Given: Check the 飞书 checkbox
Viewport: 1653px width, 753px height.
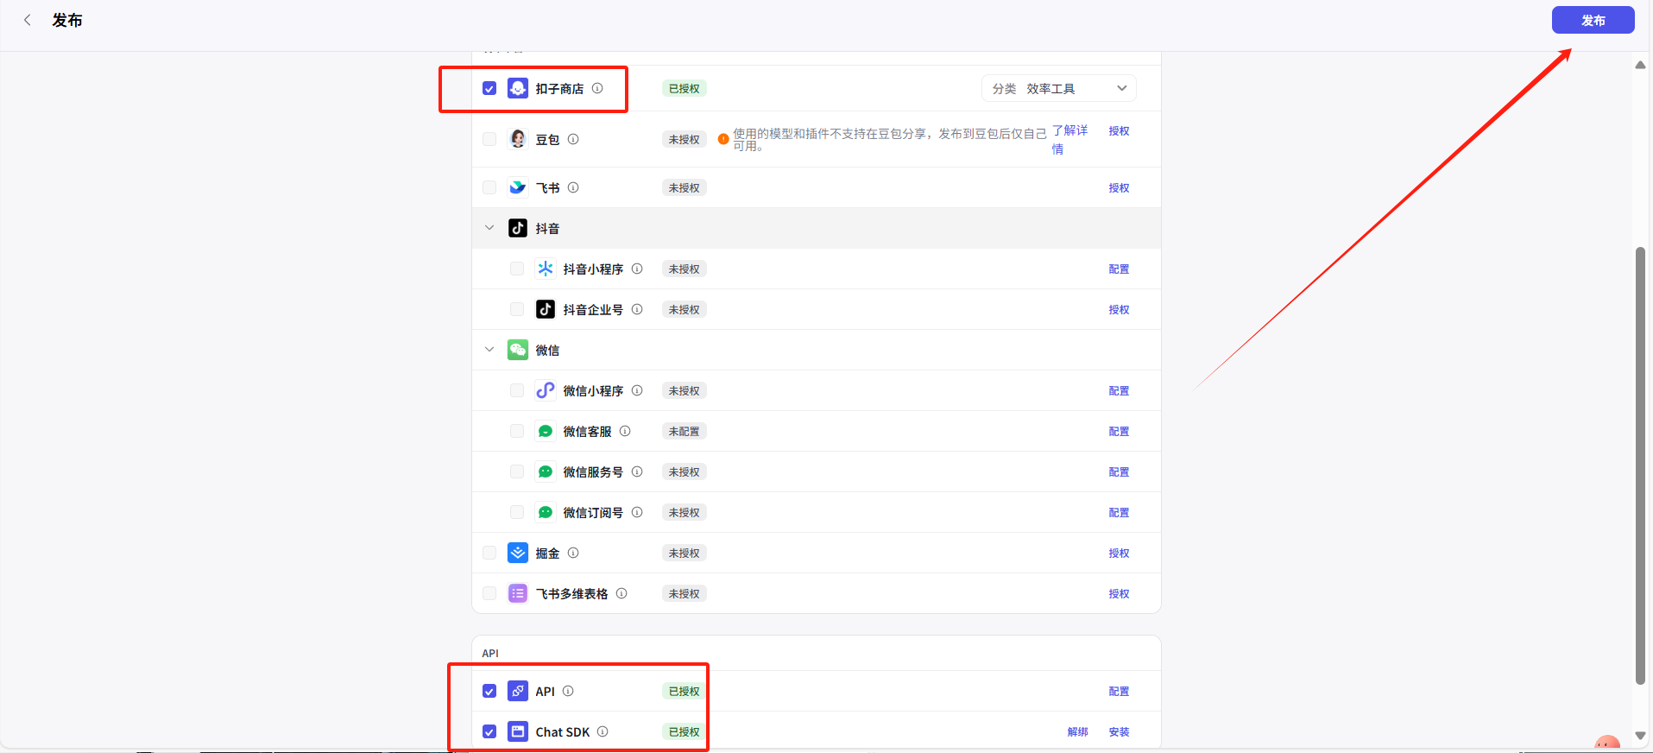Looking at the screenshot, I should coord(489,187).
